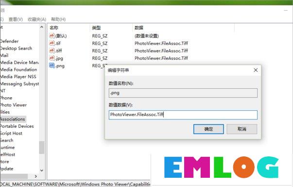Viewport: 293px width, 187px height.
Task: Click the registry path in status bar
Action: pos(75,184)
